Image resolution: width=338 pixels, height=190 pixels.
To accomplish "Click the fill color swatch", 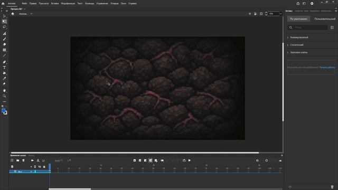I will click(x=4, y=110).
